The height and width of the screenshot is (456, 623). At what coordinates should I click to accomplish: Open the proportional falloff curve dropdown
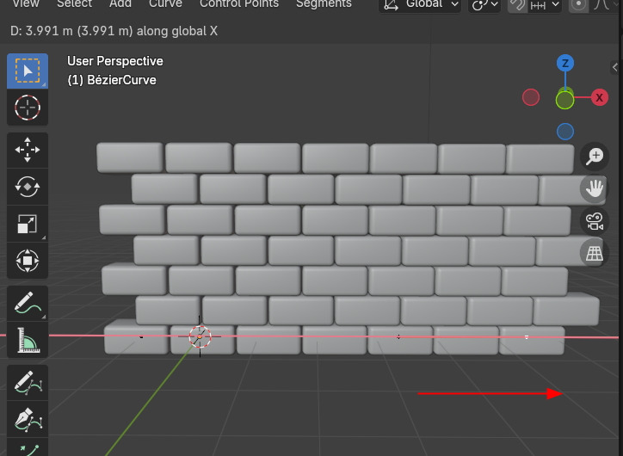pyautogui.click(x=604, y=5)
